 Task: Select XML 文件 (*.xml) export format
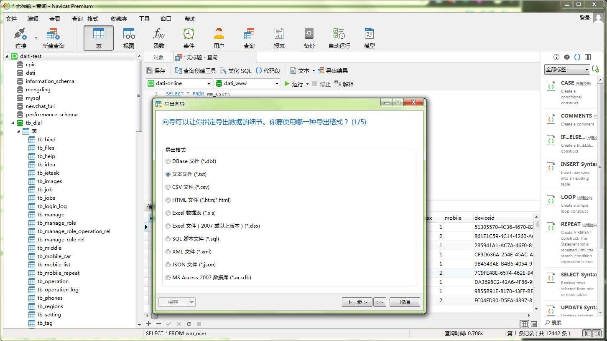(x=189, y=252)
